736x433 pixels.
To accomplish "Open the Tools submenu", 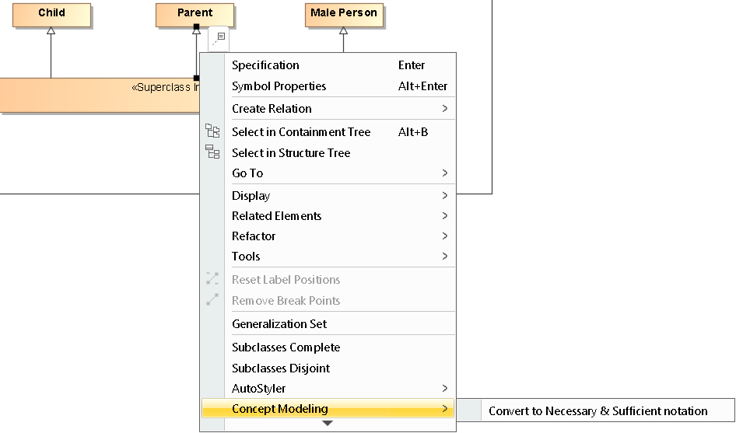I will [246, 257].
